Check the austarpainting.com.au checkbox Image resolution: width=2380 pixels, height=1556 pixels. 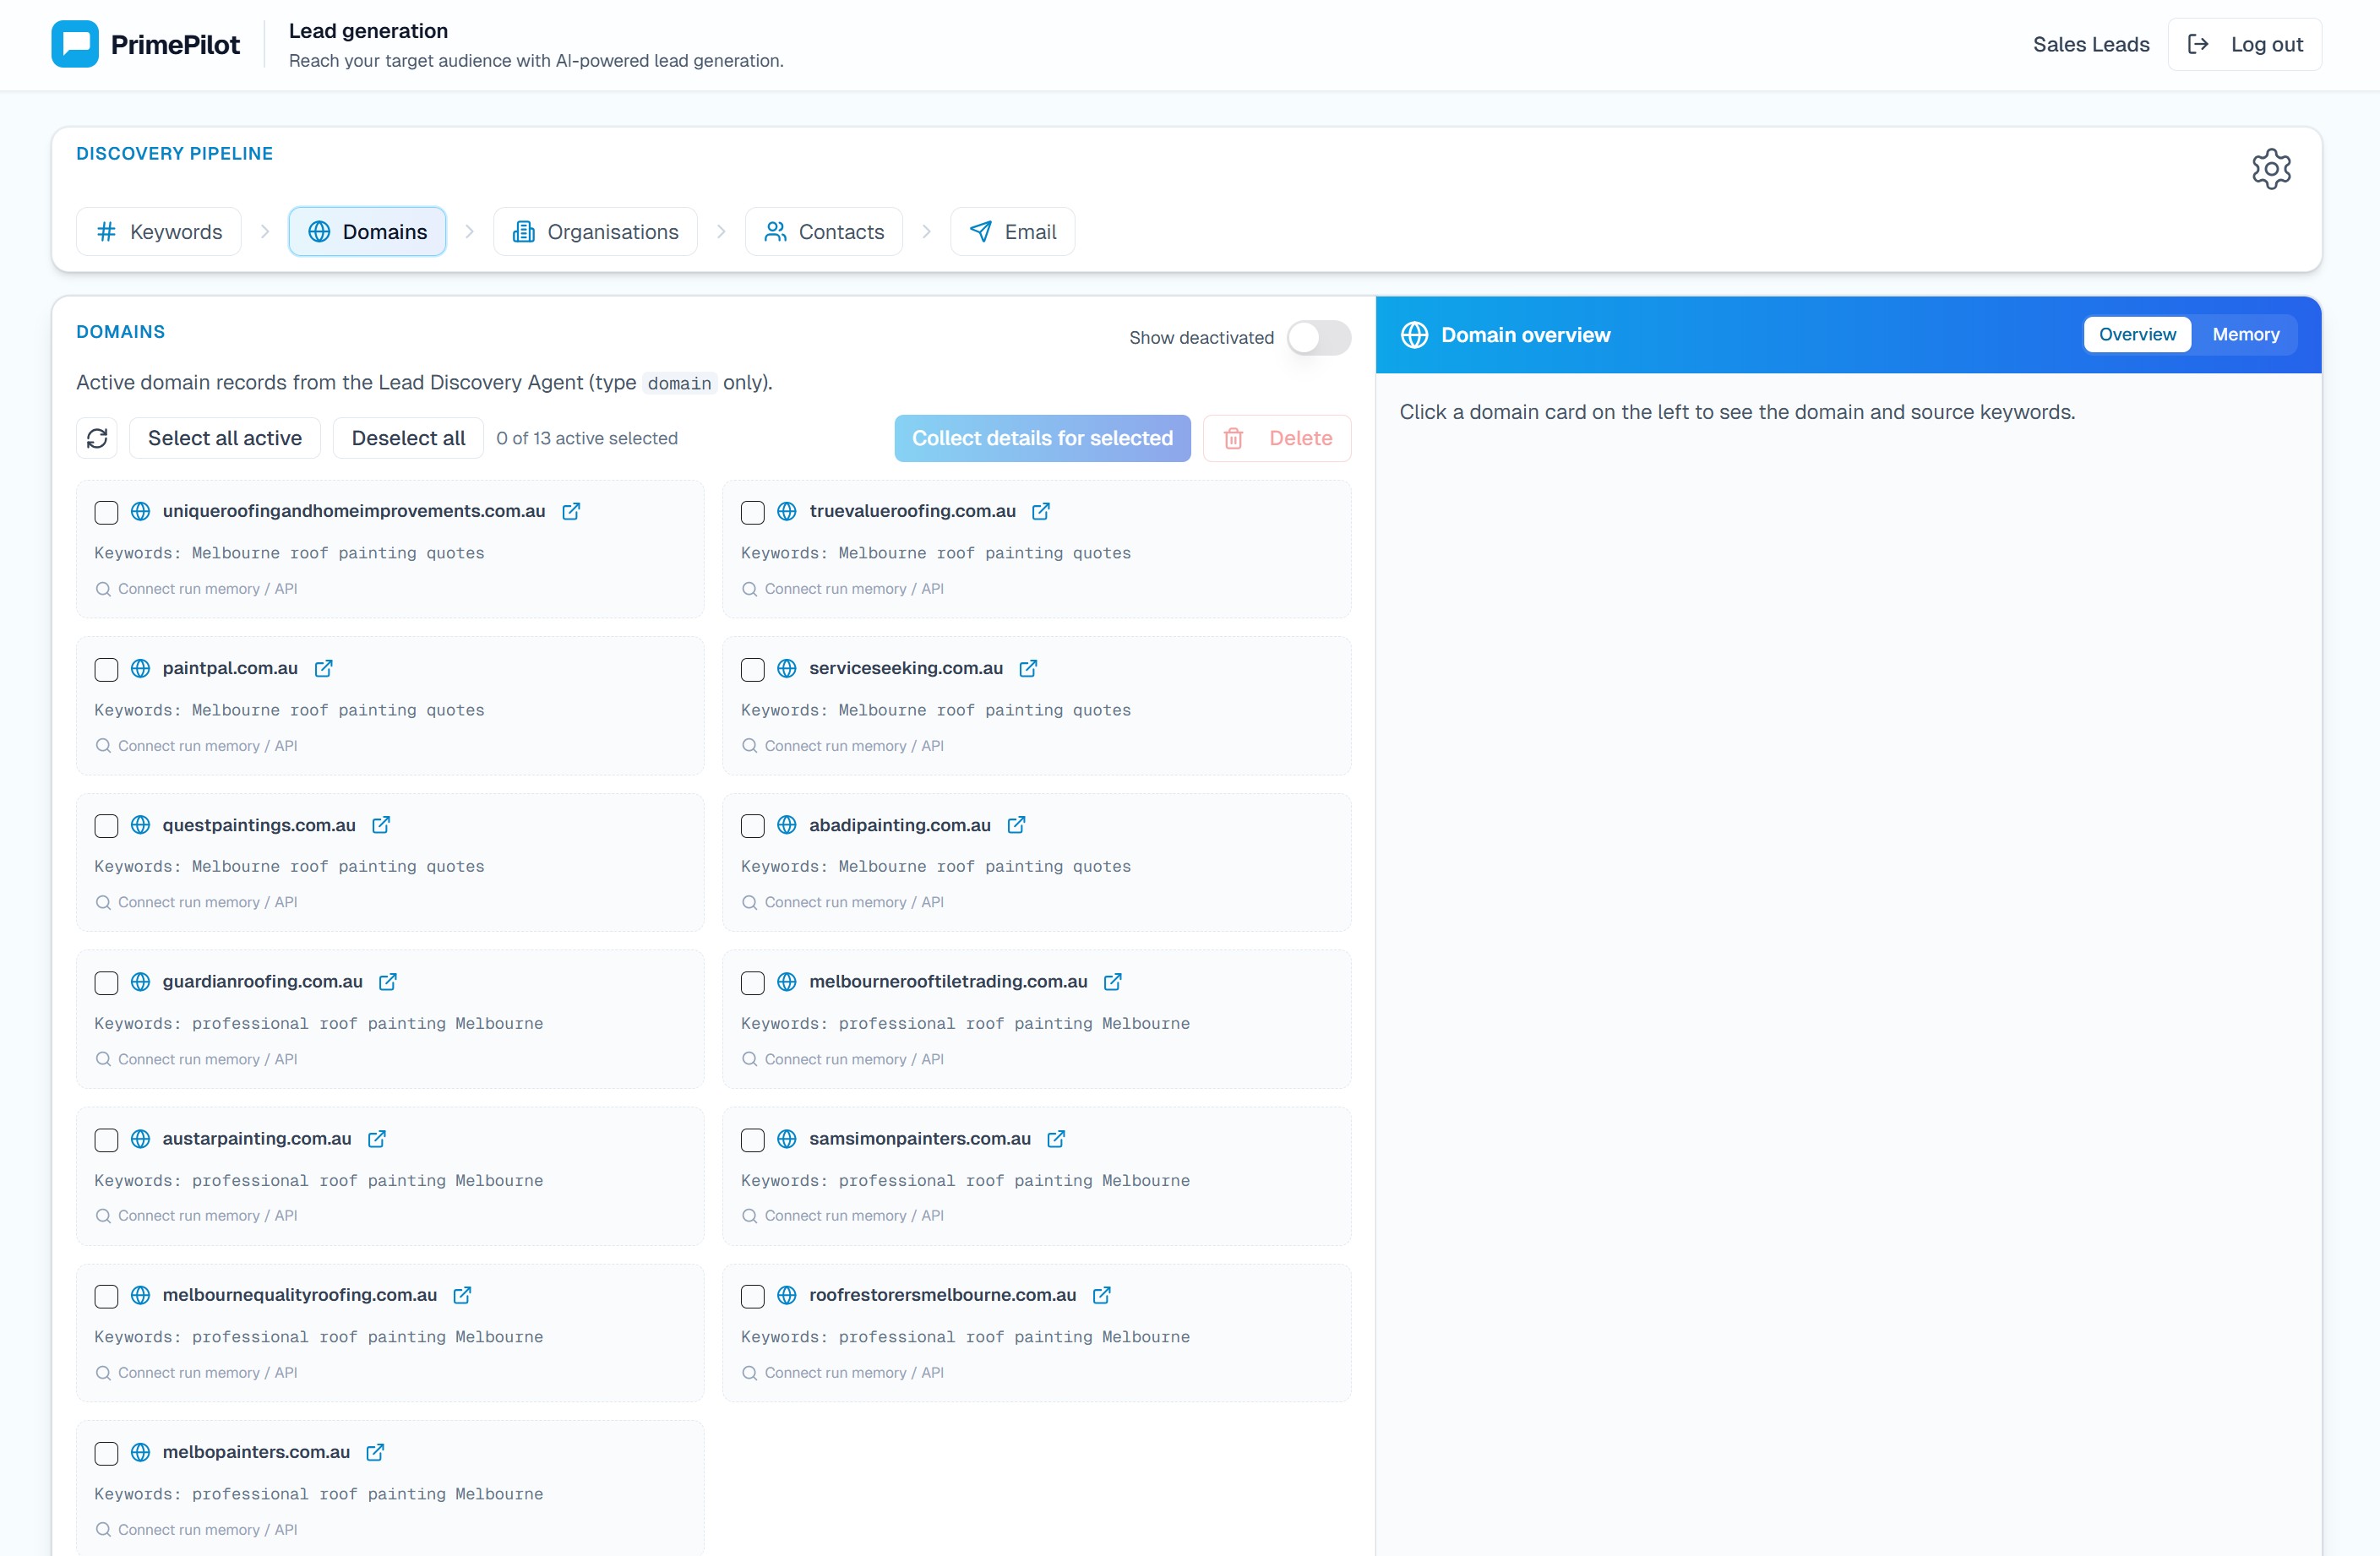(106, 1140)
